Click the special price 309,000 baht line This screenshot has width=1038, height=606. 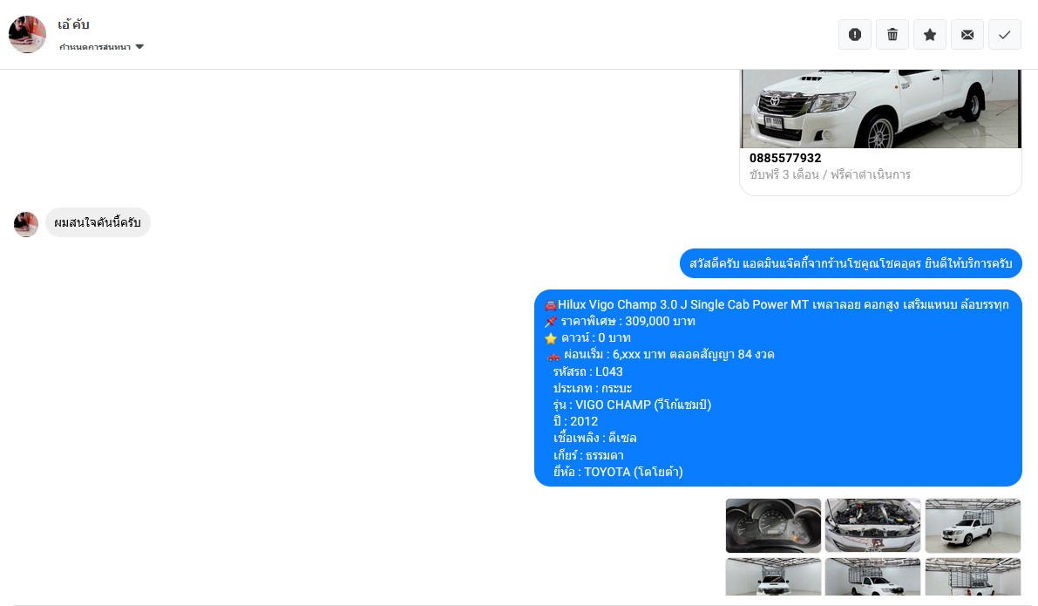click(x=621, y=321)
